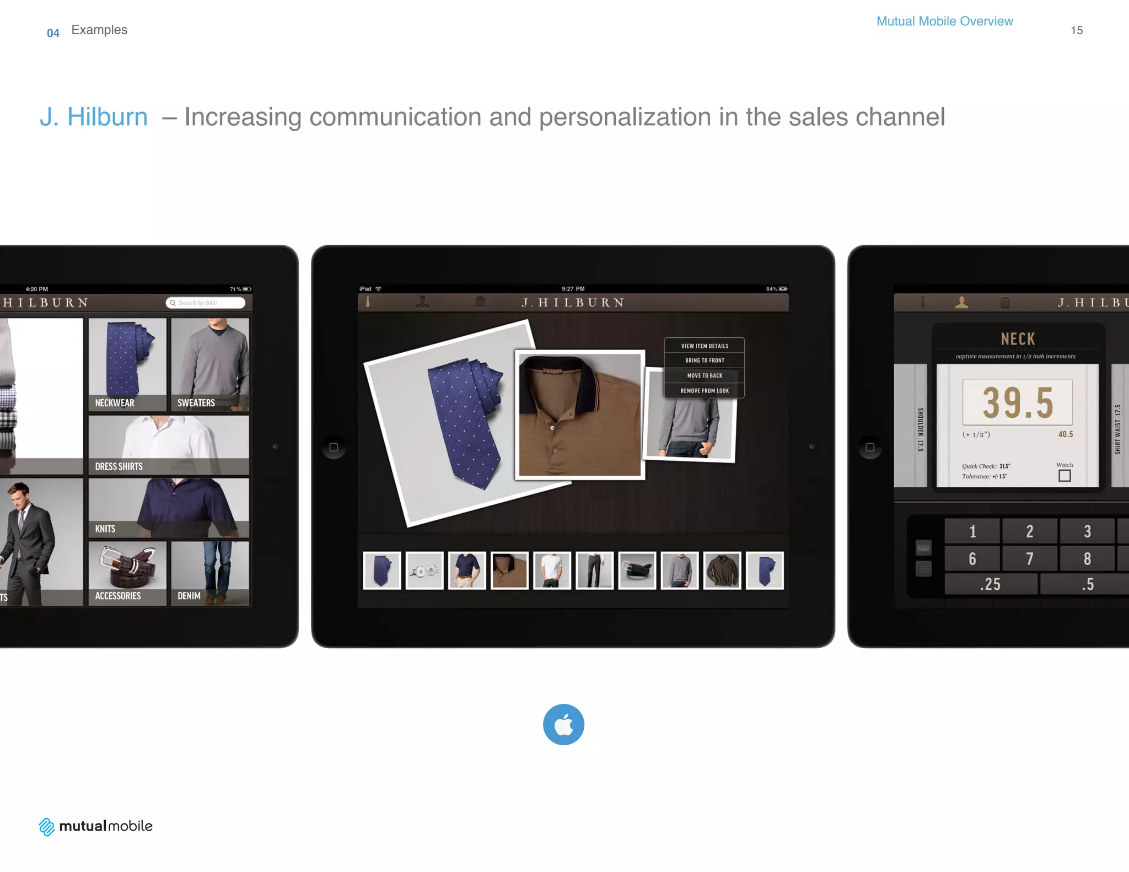Select the last blue tie thumbnail in strip
The width and height of the screenshot is (1129, 872).
pyautogui.click(x=765, y=570)
